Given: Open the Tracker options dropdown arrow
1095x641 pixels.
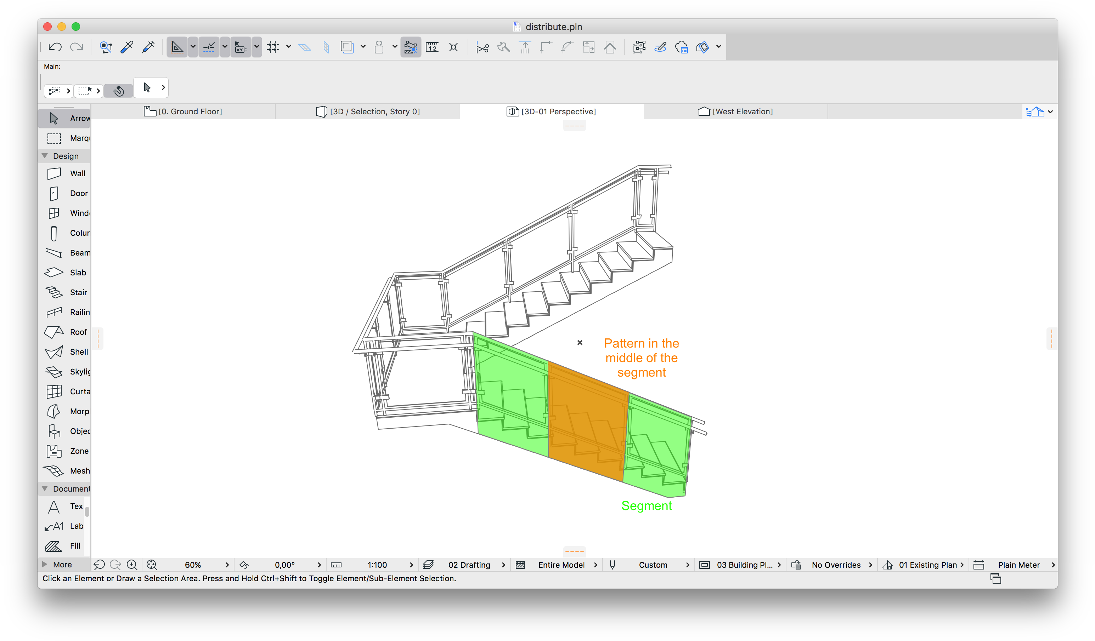Looking at the screenshot, I should click(257, 47).
